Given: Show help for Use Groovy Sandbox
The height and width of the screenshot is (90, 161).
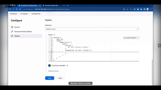Looking at the screenshot, I should coord(67,65).
